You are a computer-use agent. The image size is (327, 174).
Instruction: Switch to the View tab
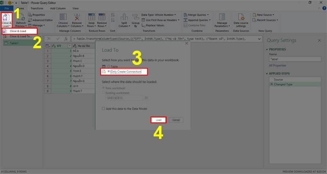(76, 8)
